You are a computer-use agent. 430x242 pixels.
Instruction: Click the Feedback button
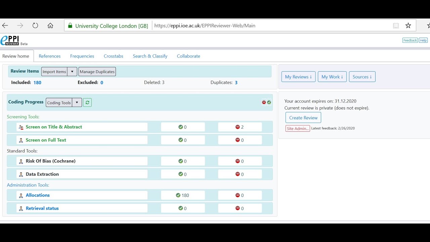(x=410, y=40)
